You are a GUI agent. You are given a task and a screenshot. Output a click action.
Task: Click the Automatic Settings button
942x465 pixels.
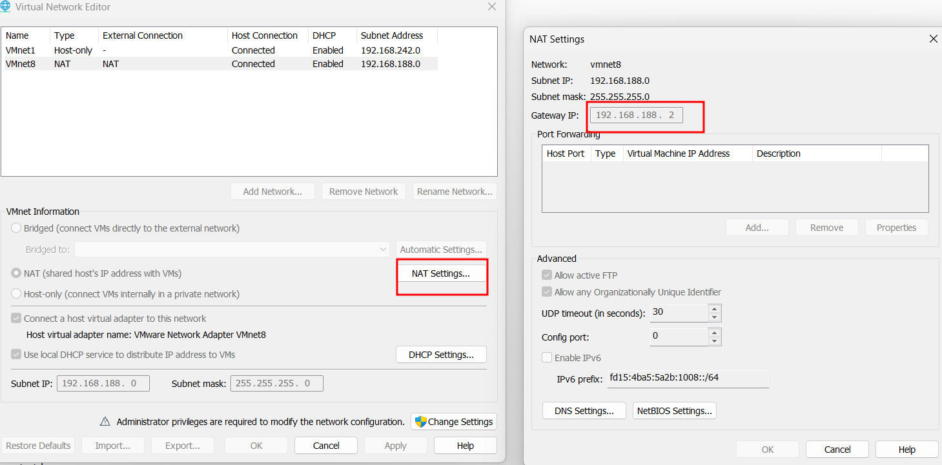point(441,250)
